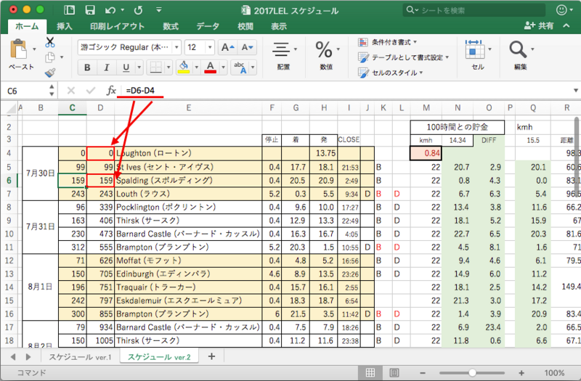Select the スケジュール ver.2 sheet tab
This screenshot has width=581, height=381.
pos(159,357)
